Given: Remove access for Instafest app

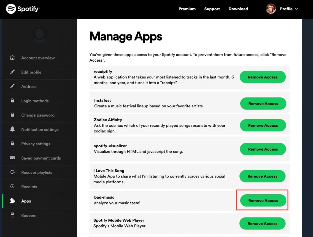Looking at the screenshot, I should (x=263, y=104).
